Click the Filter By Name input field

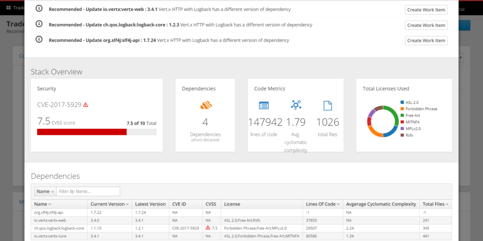click(x=88, y=192)
